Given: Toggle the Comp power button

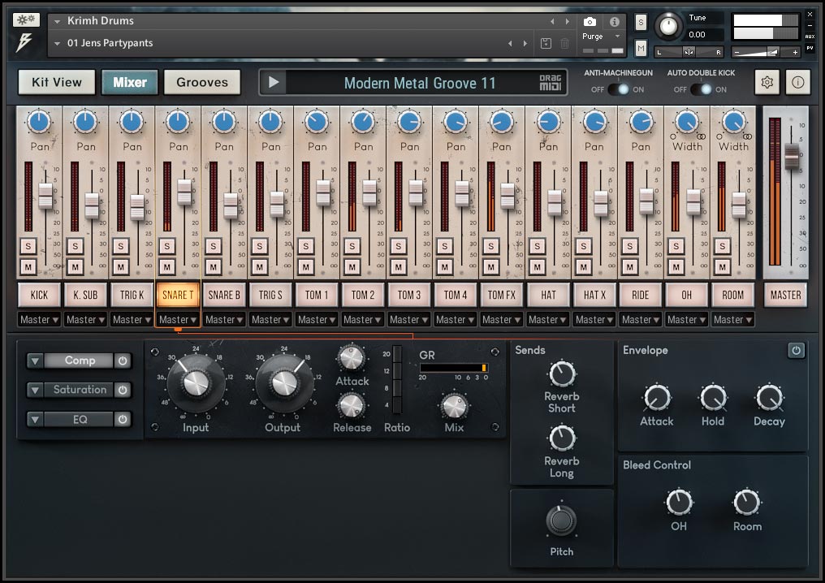Looking at the screenshot, I should [123, 361].
